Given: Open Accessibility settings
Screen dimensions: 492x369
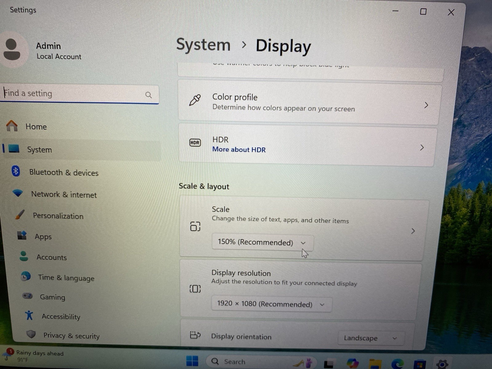Looking at the screenshot, I should 61,317.
